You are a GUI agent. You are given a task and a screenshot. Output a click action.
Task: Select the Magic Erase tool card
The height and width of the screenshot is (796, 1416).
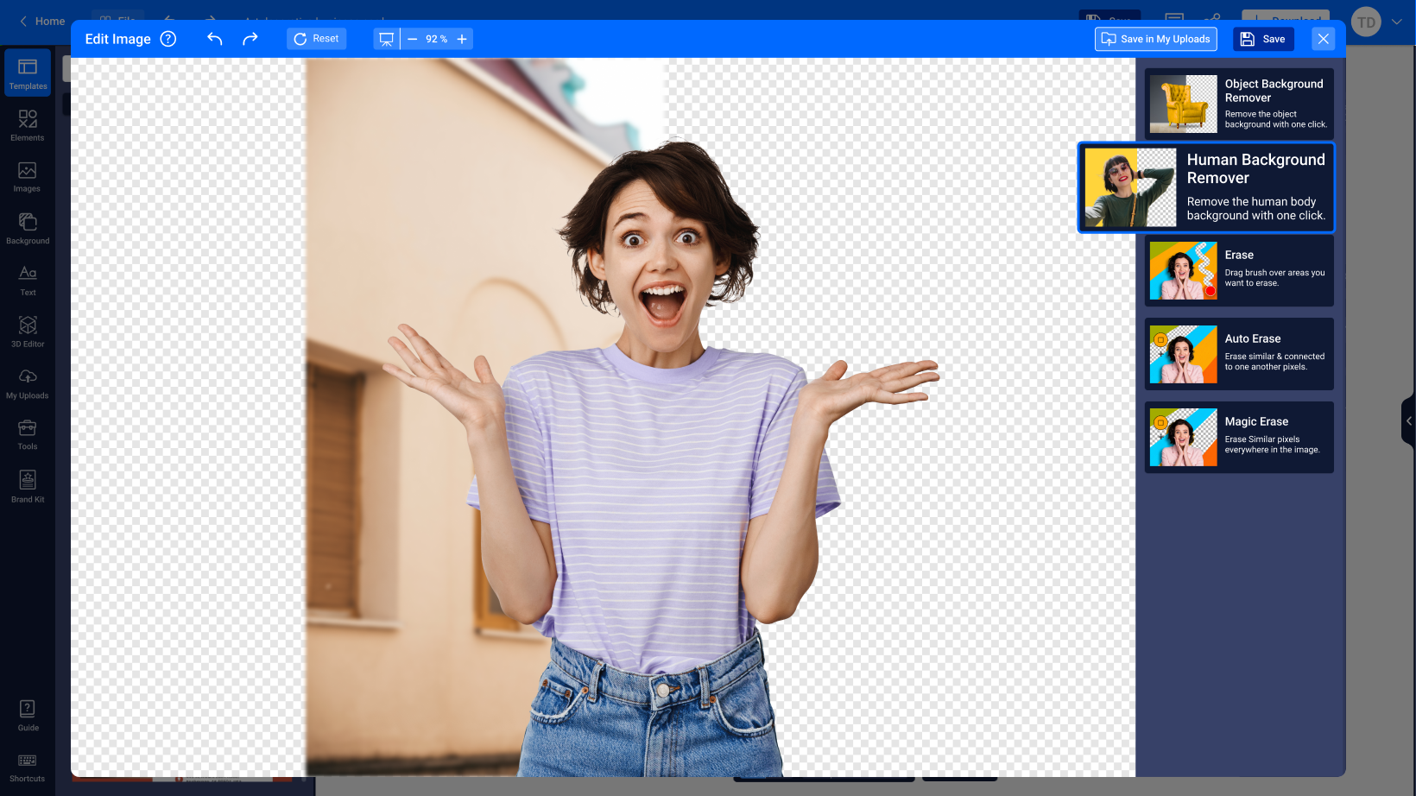pos(1239,437)
